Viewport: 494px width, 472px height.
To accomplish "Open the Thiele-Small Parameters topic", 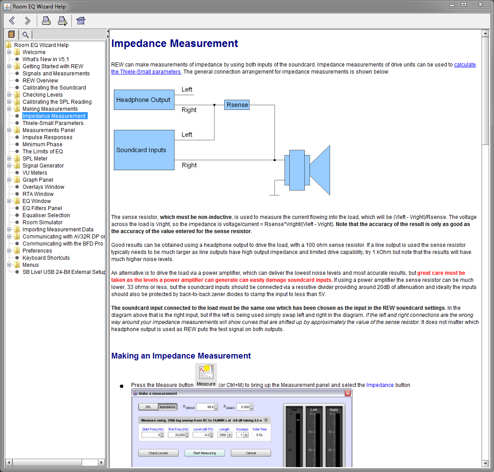I will pyautogui.click(x=53, y=123).
